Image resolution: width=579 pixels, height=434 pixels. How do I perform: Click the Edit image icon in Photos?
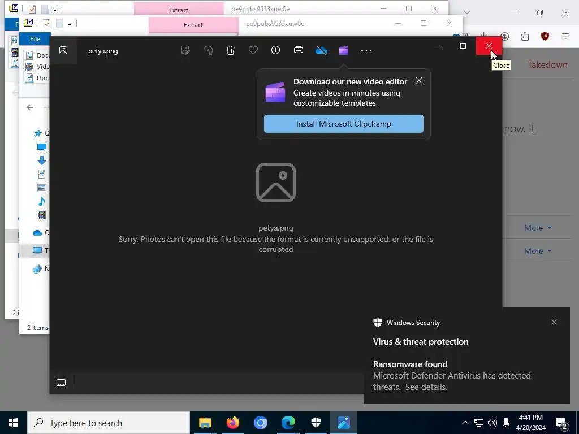click(x=185, y=50)
